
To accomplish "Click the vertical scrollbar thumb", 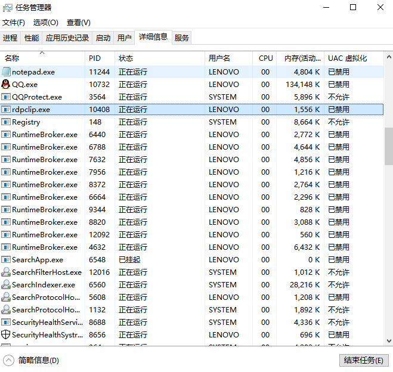I will coord(389,146).
